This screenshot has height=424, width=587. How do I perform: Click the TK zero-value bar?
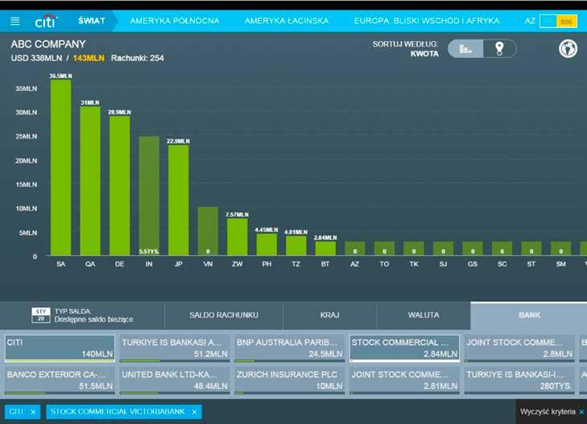[x=414, y=249]
